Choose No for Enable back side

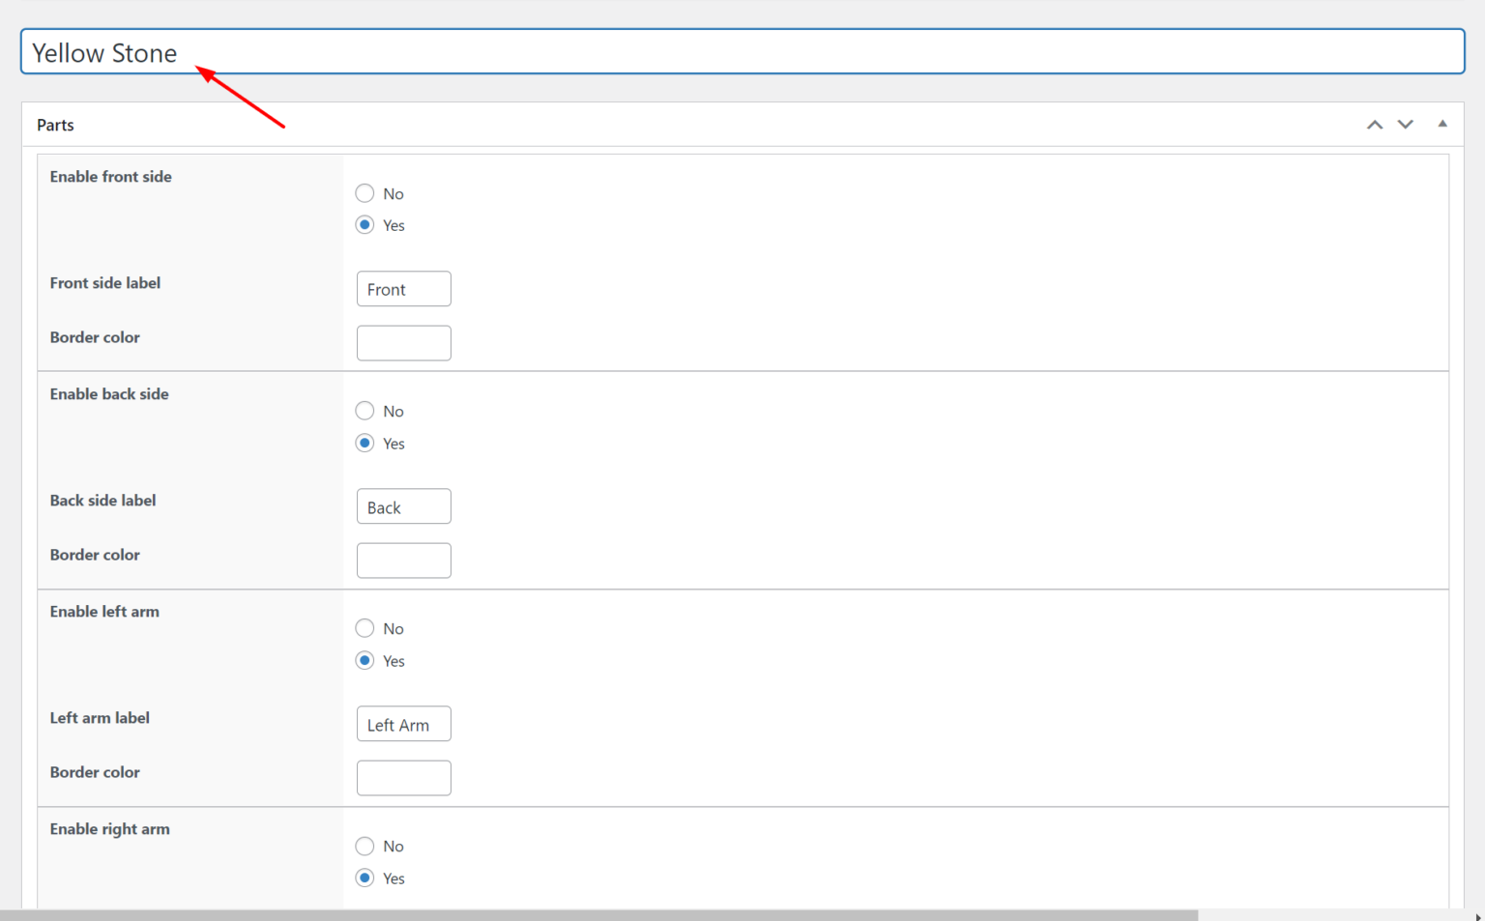coord(364,411)
